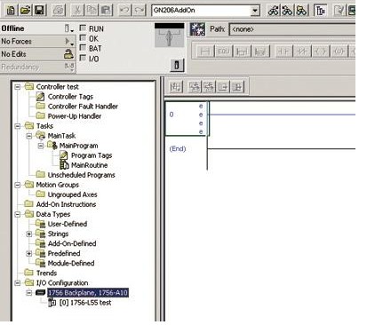Open the No Forces menu arrow
Screen dimensions: 375x325
(x=68, y=42)
